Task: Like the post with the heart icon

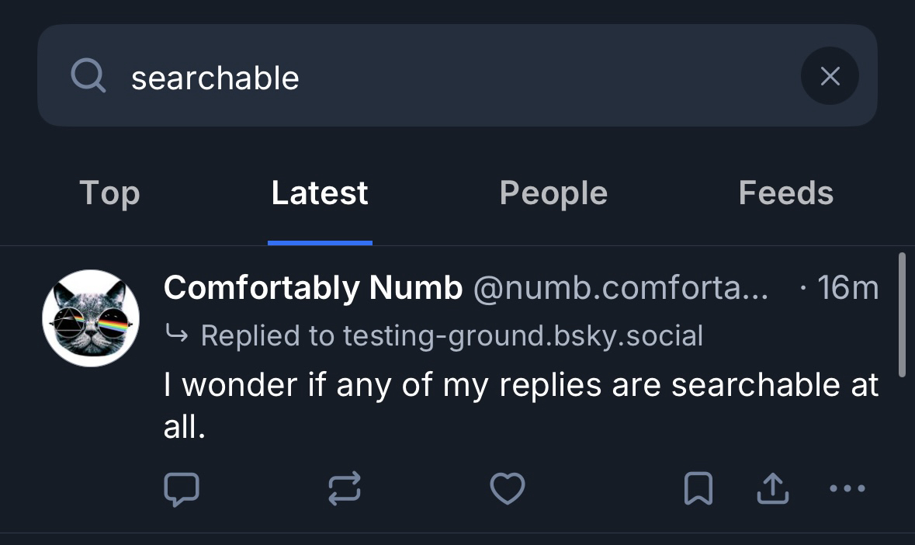Action: click(x=508, y=489)
